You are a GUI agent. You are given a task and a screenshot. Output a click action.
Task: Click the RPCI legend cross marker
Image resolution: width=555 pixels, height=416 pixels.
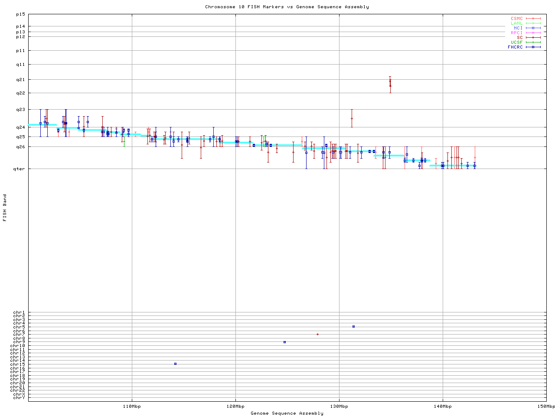(533, 33)
